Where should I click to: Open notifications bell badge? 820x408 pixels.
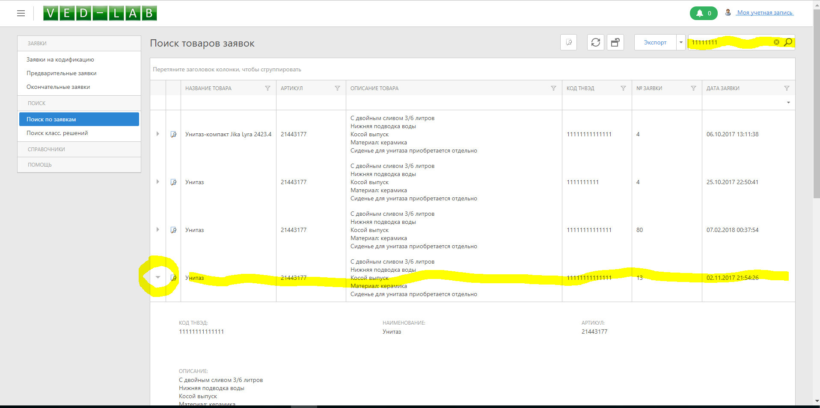704,13
